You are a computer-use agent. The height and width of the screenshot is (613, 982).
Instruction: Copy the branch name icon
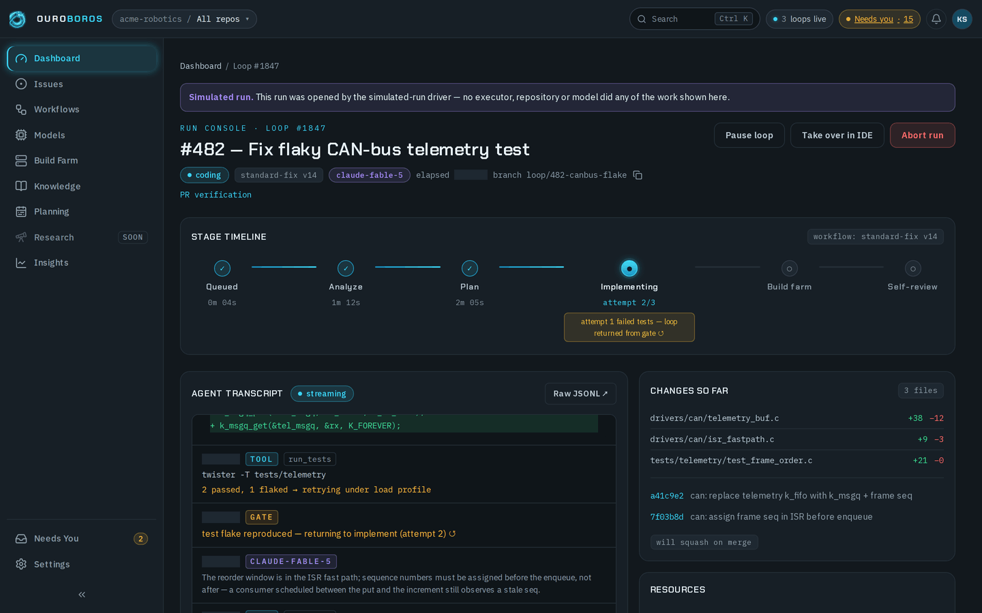pos(638,175)
